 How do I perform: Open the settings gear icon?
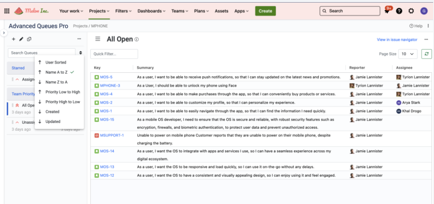tap(411, 11)
